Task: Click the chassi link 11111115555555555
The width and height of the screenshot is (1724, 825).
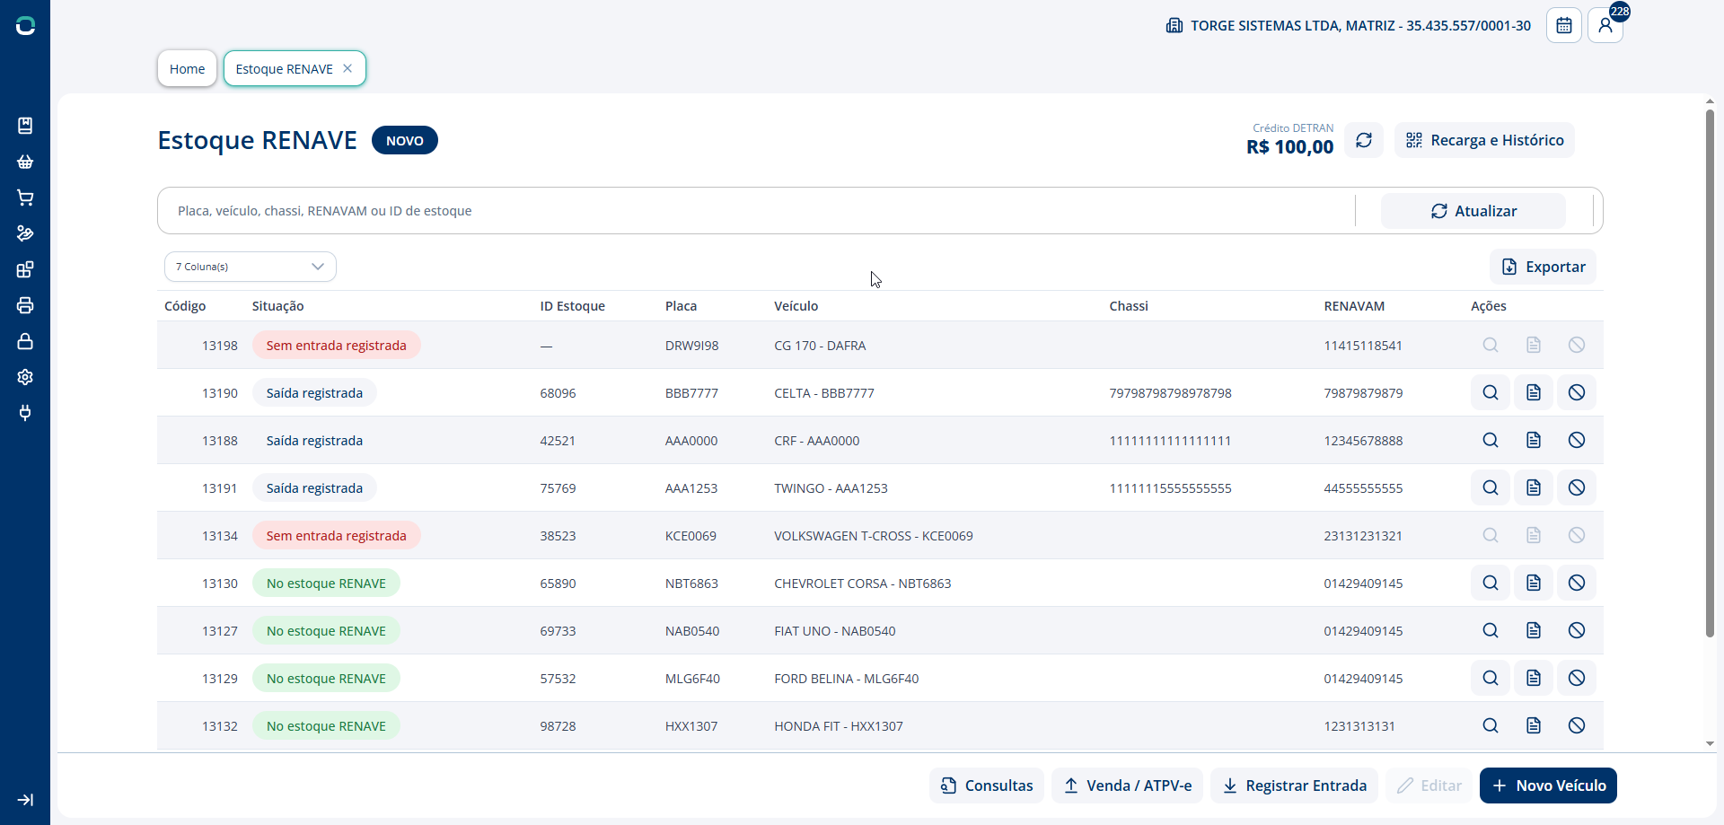Action: (x=1170, y=487)
